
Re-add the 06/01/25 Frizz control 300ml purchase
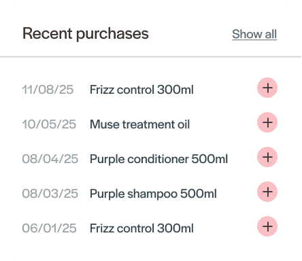point(267,226)
